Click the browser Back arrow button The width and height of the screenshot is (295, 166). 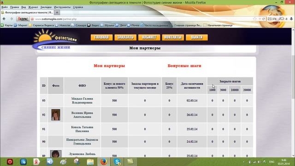4,19
